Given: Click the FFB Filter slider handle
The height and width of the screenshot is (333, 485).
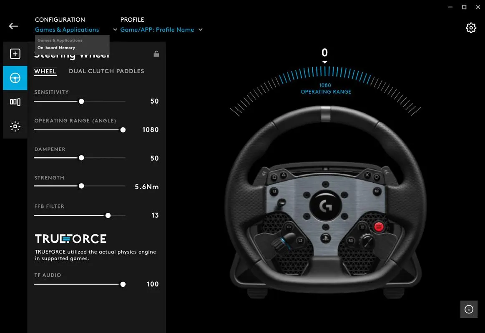Looking at the screenshot, I should point(108,216).
